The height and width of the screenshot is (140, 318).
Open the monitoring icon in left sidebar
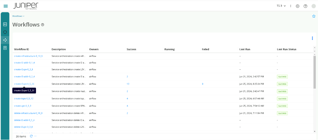pyautogui.click(x=5, y=24)
